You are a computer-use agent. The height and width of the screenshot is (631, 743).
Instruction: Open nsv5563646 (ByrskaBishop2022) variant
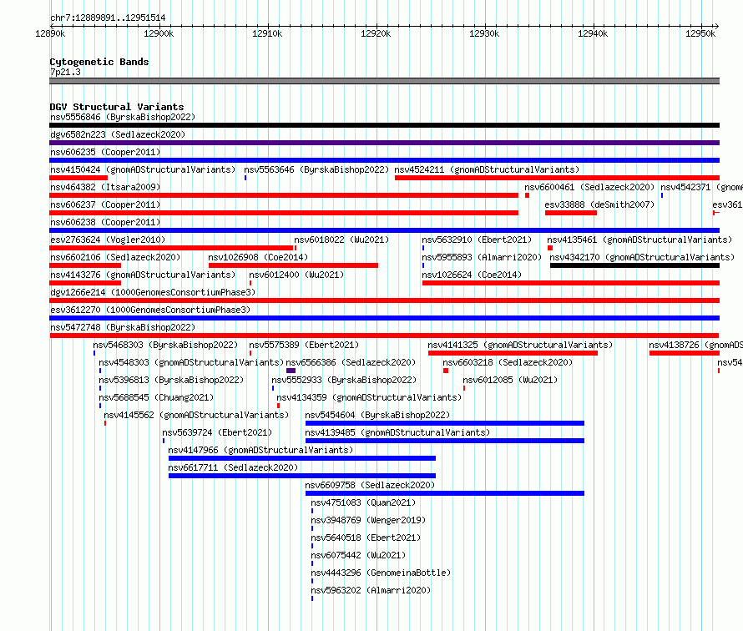316,169
